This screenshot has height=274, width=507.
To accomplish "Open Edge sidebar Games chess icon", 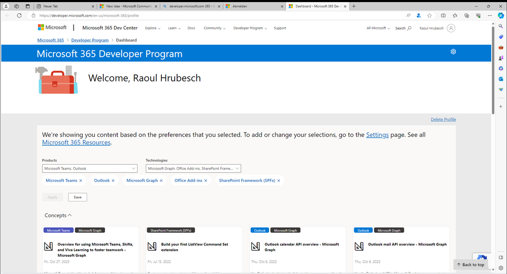I will (x=500, y=58).
